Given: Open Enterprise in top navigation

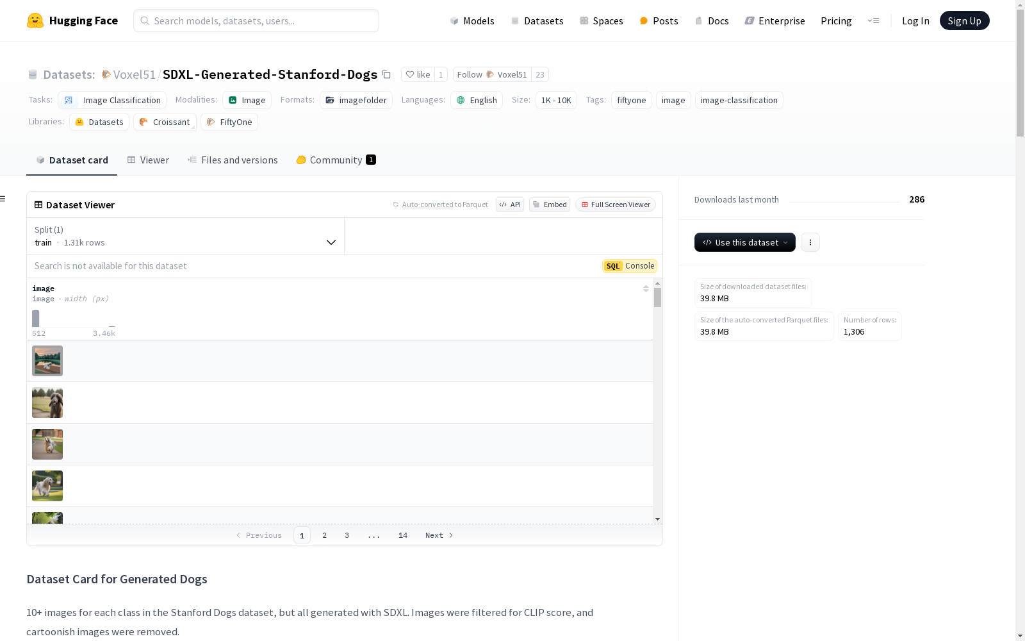Looking at the screenshot, I should point(775,21).
